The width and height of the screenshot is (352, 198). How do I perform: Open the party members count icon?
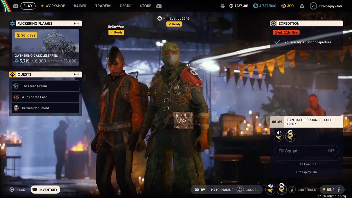(x=329, y=190)
